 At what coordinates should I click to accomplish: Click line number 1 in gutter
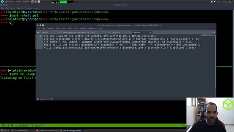tap(40, 36)
